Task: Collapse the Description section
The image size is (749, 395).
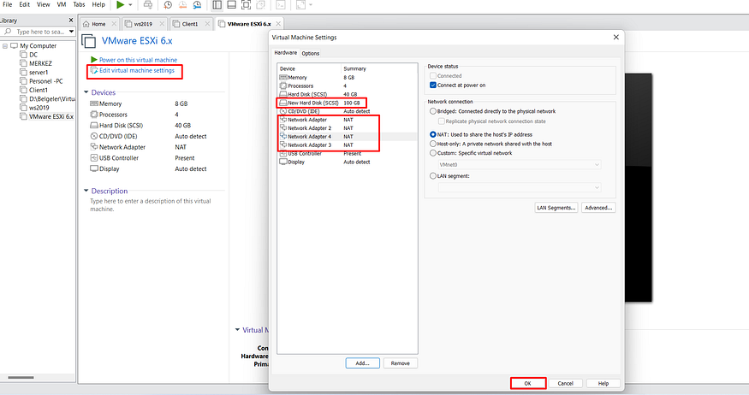Action: pos(86,191)
